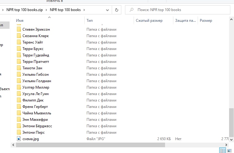234x153 pixels.
Task: Click vertical scrollbar up arrow
Action: tap(231, 19)
